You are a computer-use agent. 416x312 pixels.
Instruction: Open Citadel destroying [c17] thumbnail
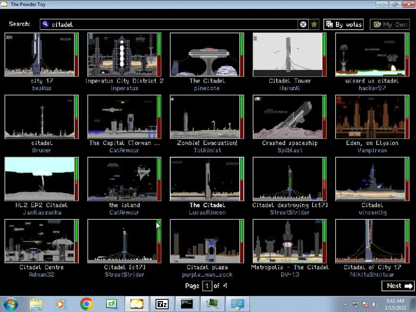[288, 179]
